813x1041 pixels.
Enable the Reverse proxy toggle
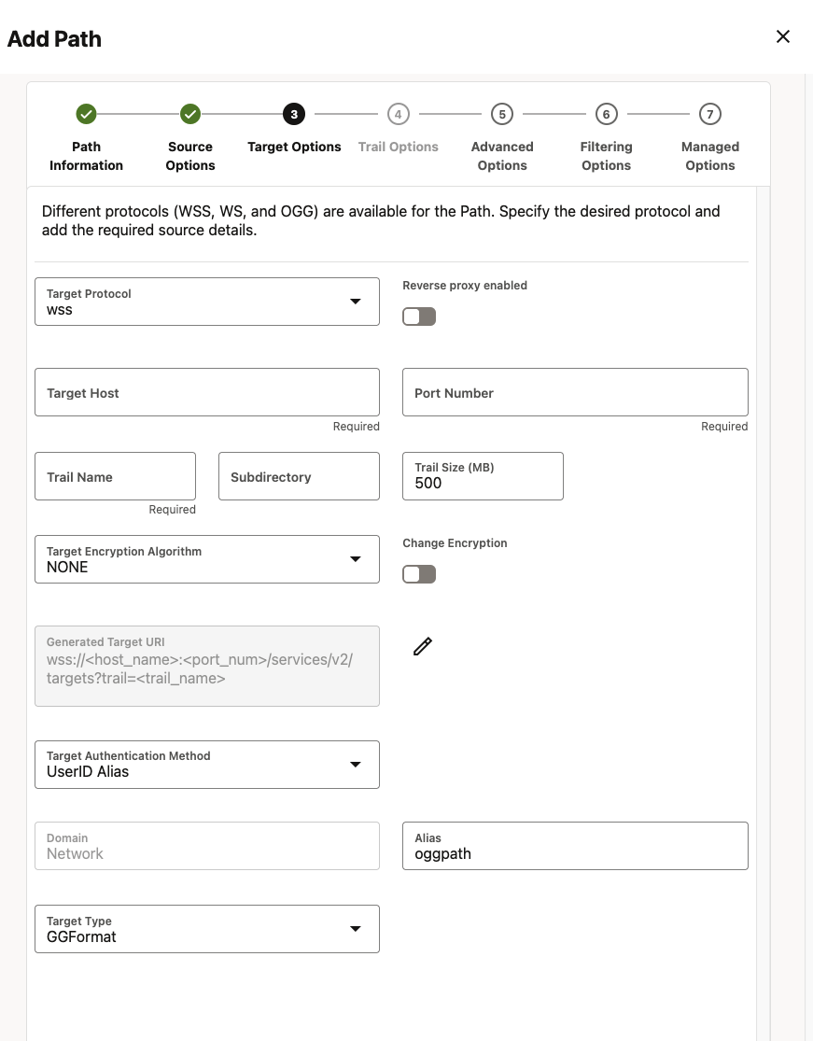click(419, 317)
